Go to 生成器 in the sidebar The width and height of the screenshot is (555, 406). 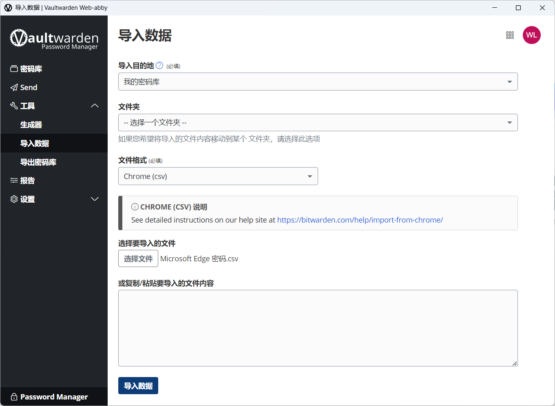point(31,125)
